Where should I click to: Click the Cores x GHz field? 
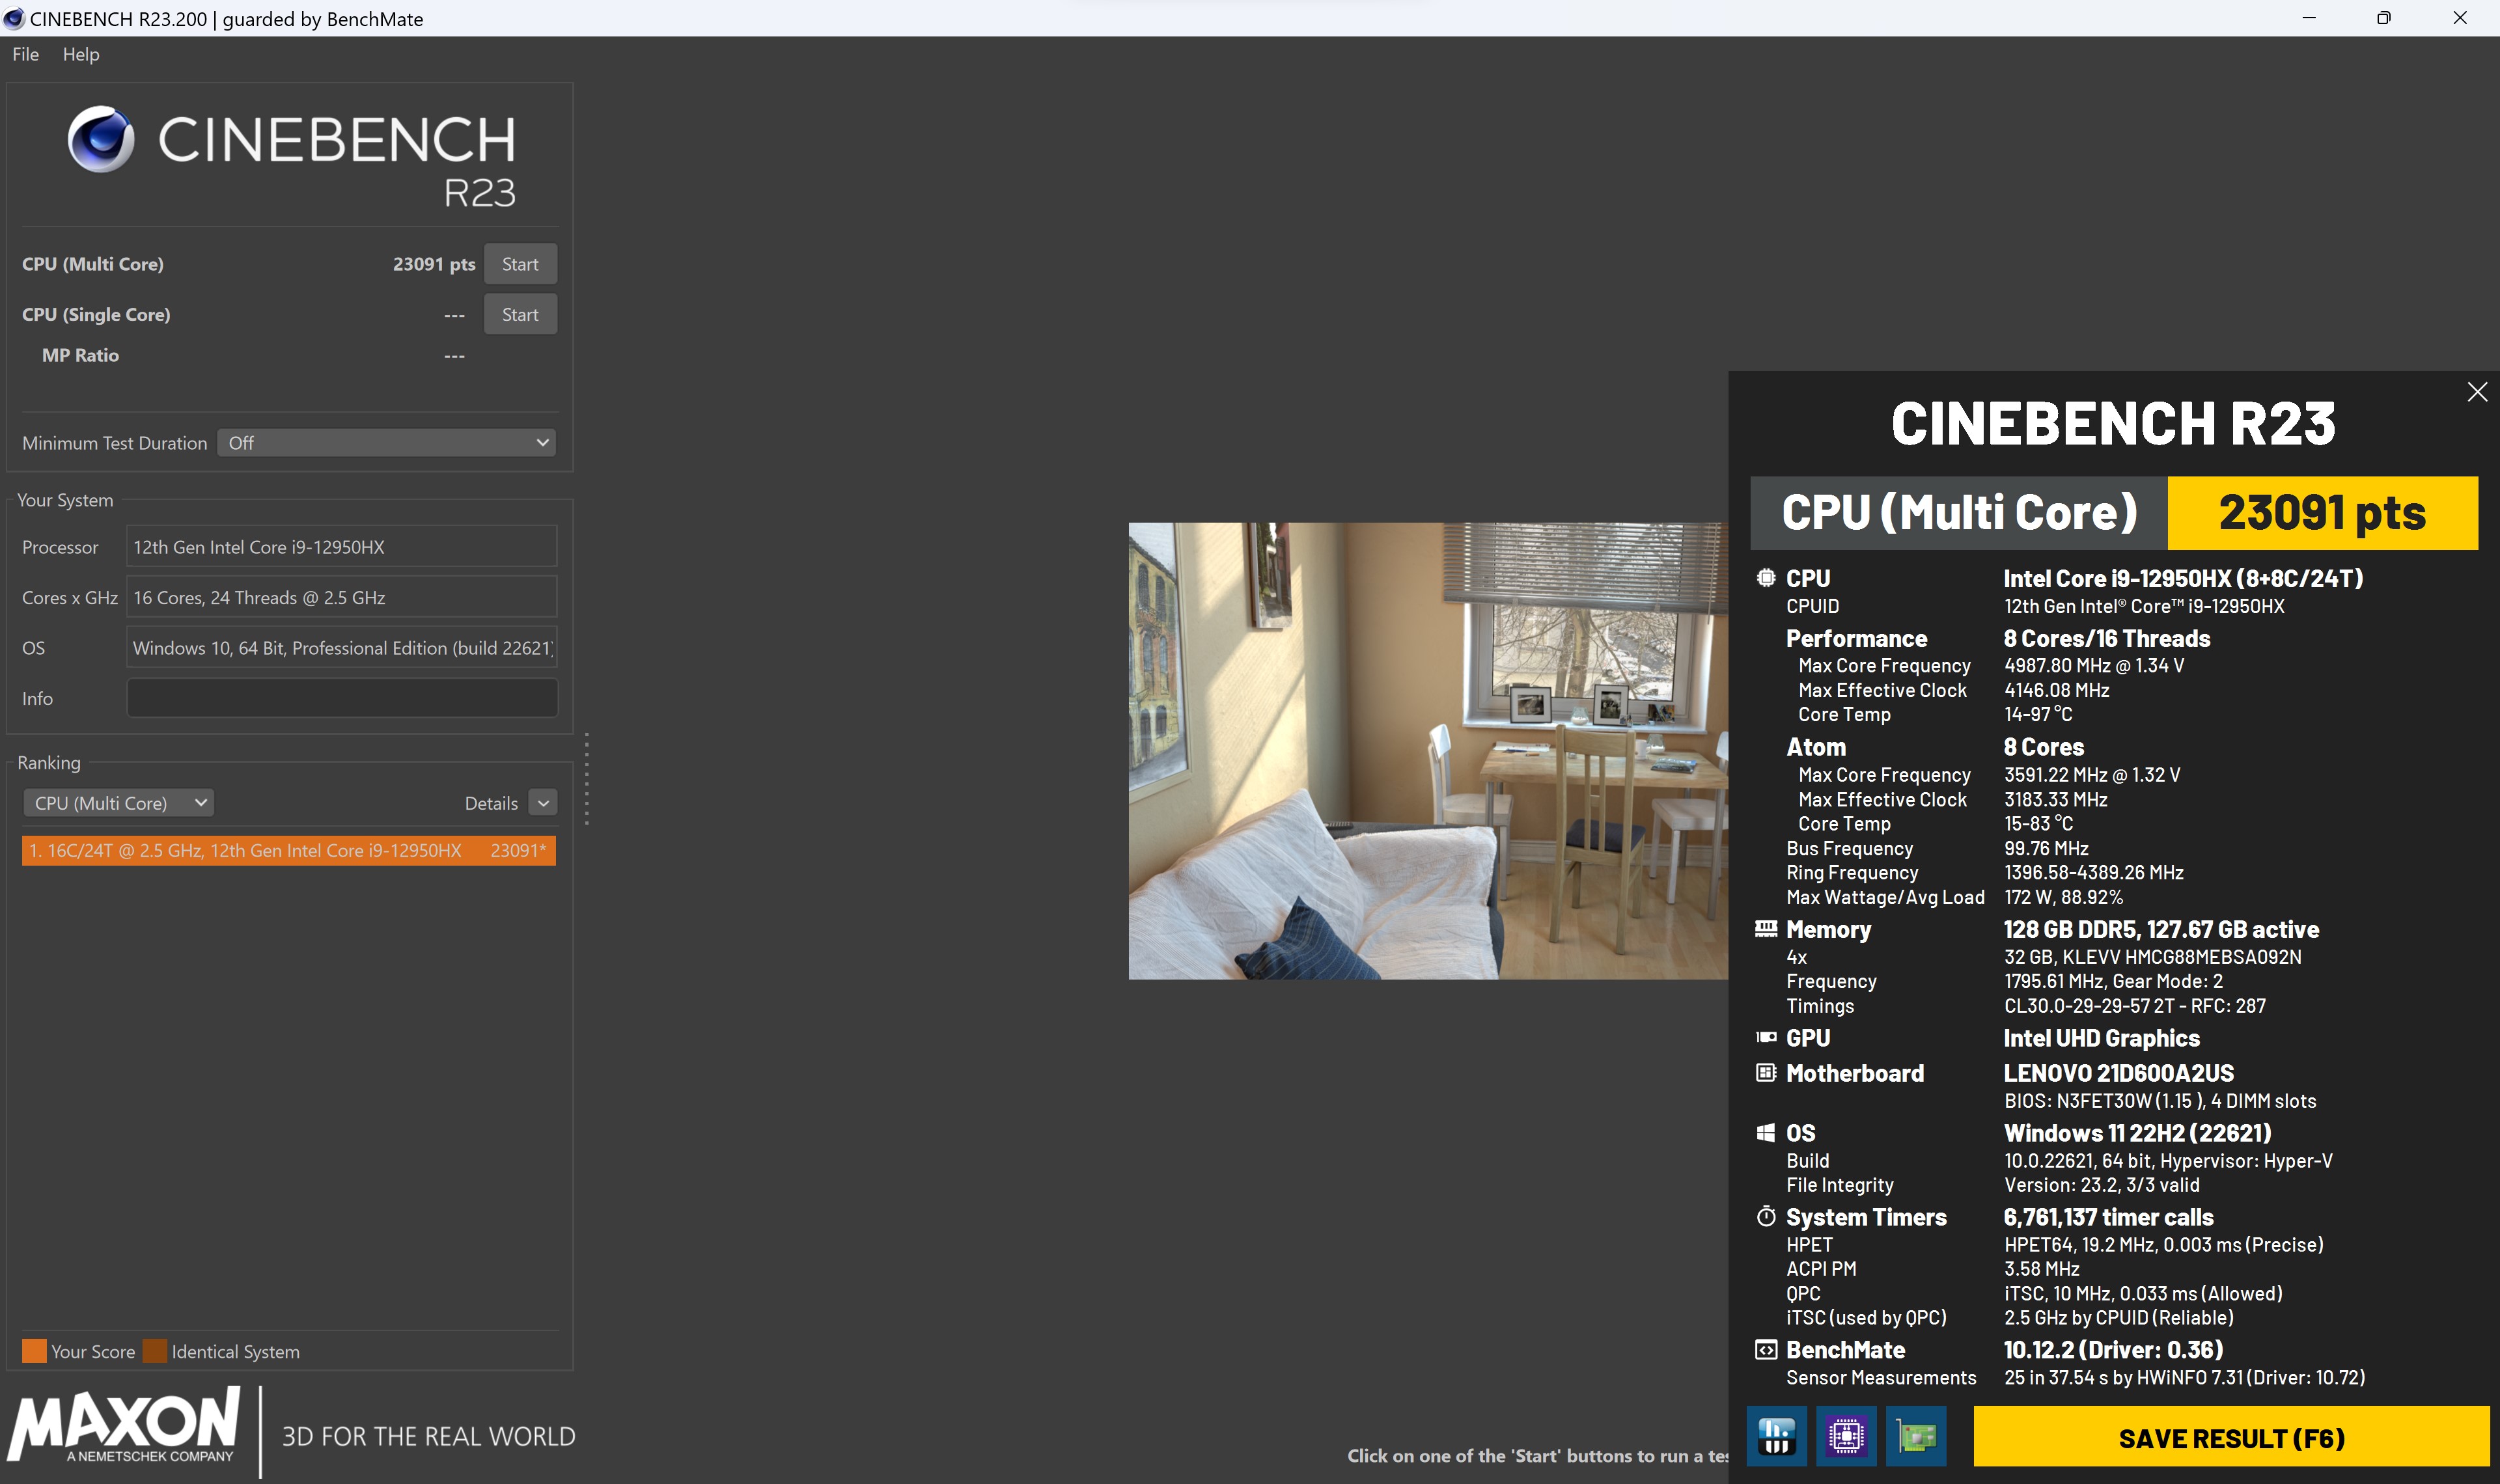pos(342,597)
